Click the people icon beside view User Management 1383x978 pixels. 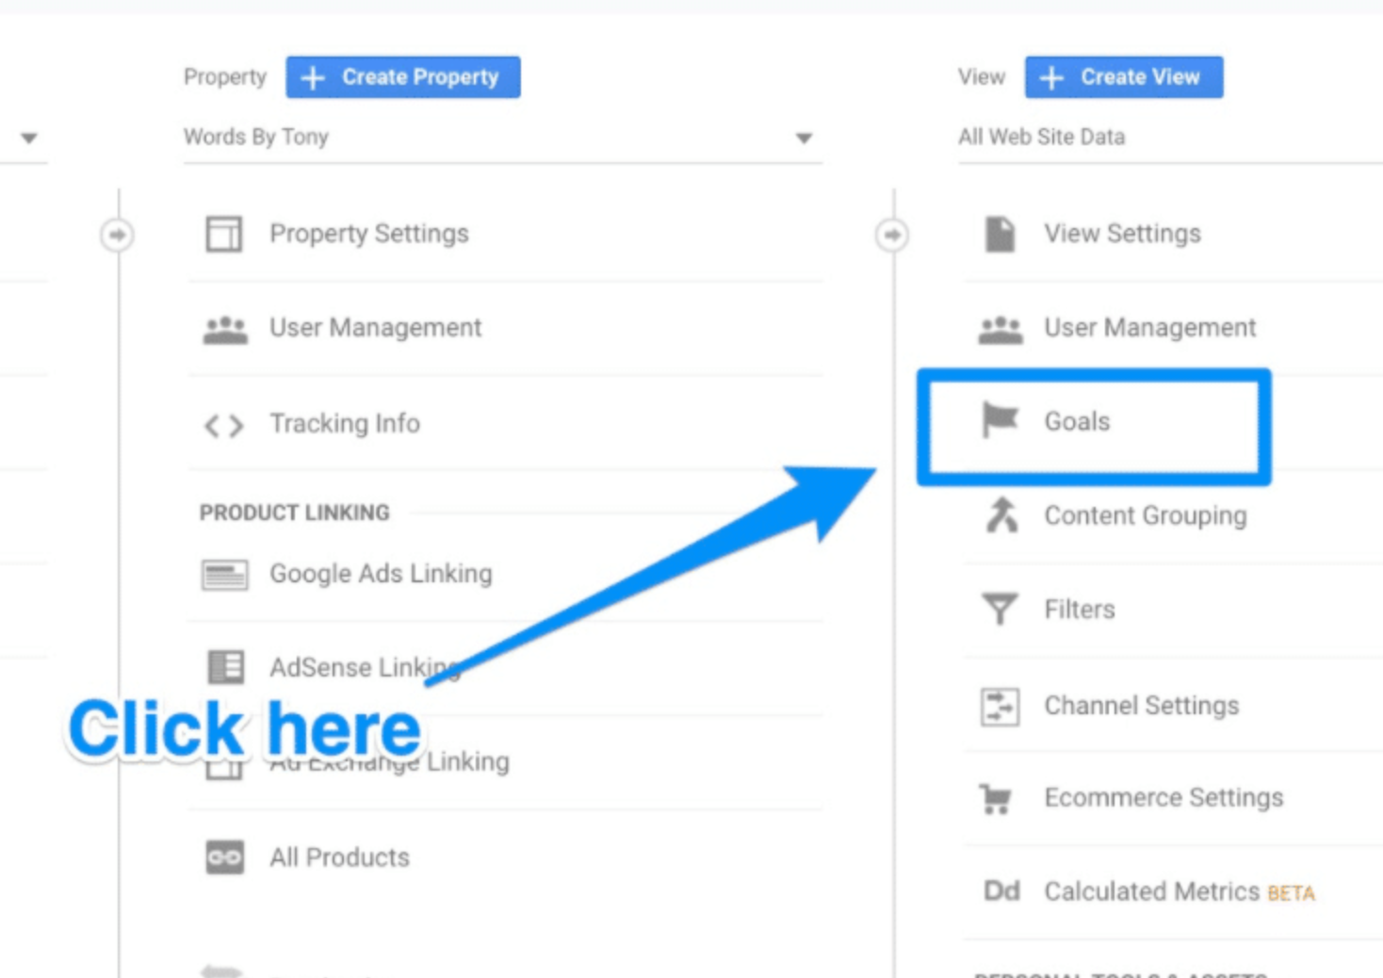[1001, 330]
